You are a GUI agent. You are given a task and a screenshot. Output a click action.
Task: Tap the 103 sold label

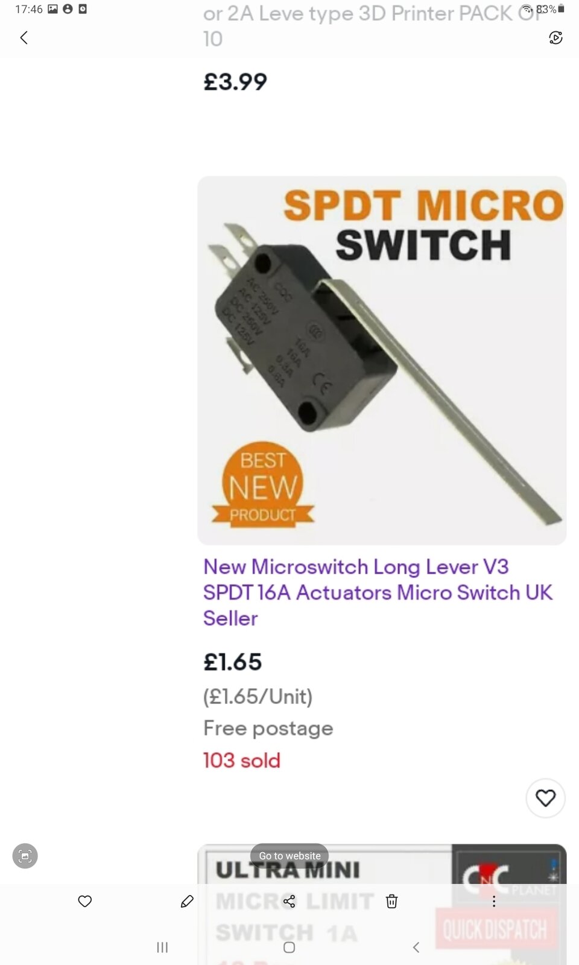[x=242, y=760]
